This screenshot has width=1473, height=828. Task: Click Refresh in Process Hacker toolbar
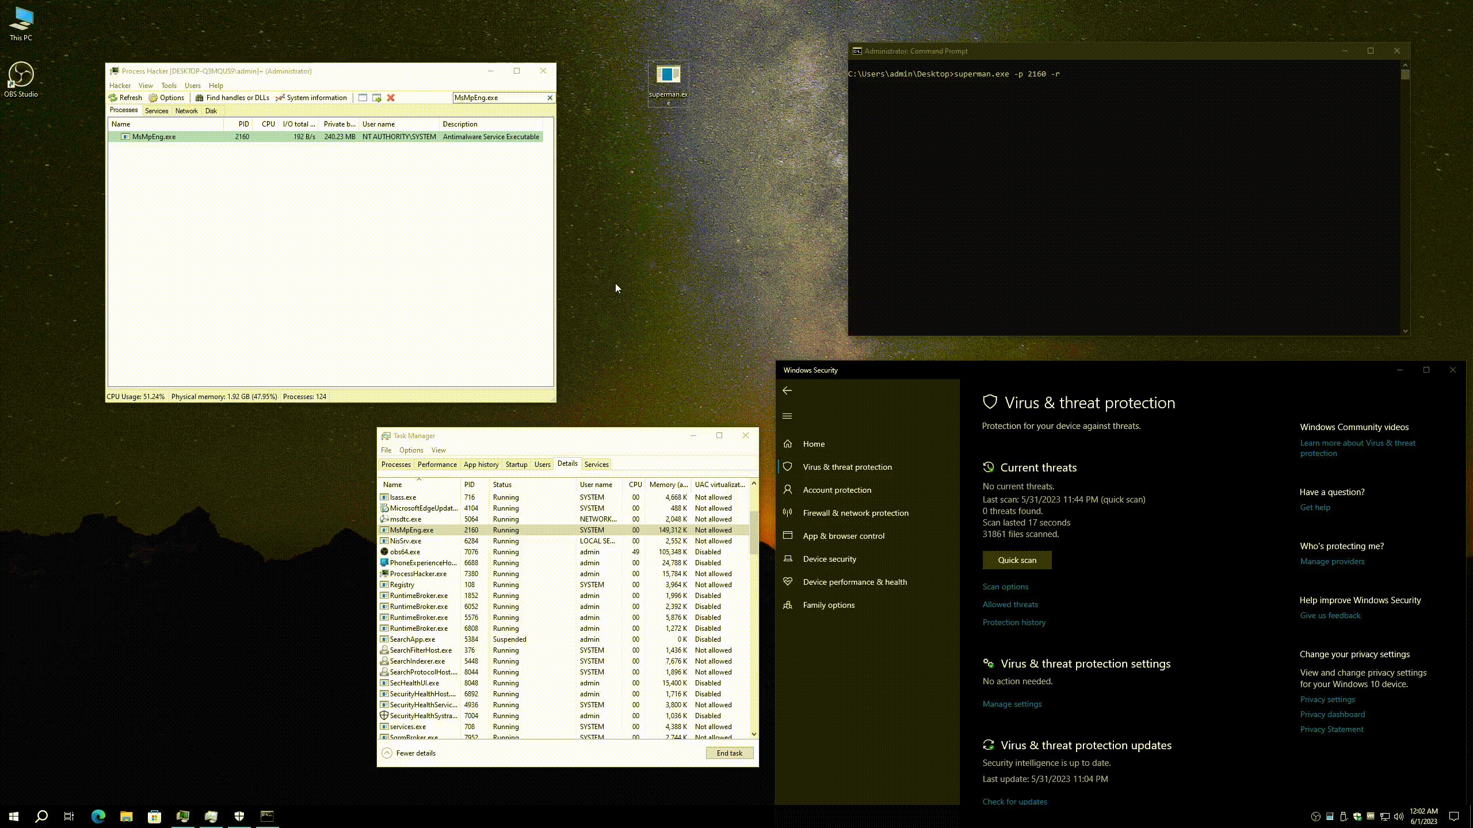click(x=125, y=98)
